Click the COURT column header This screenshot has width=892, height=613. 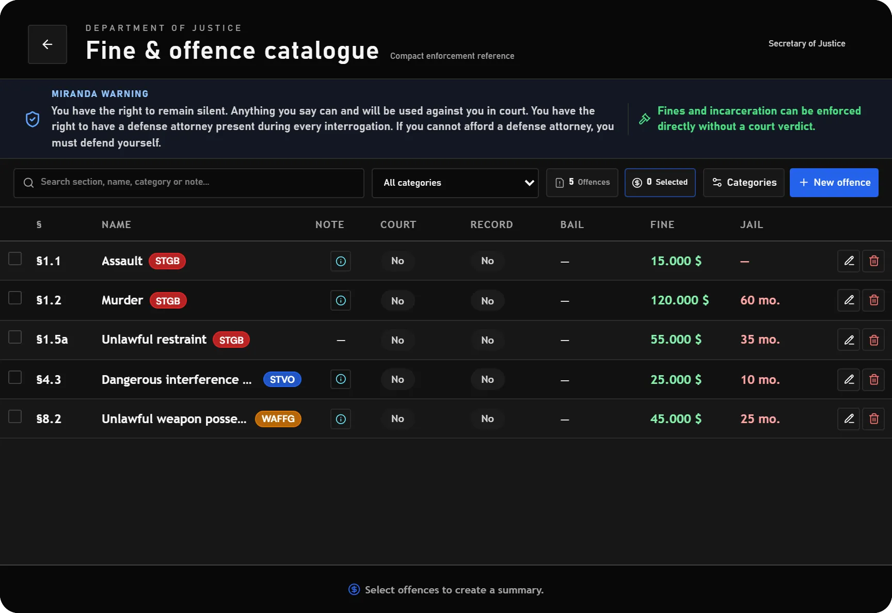tap(398, 224)
